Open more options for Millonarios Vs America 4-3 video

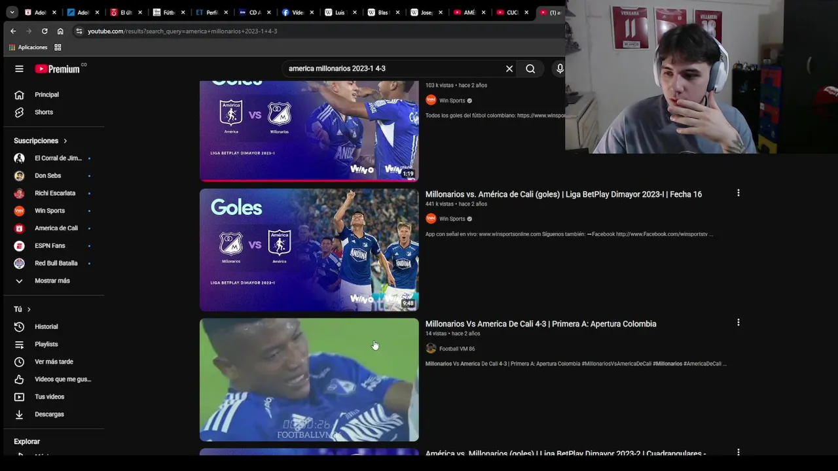click(x=738, y=323)
